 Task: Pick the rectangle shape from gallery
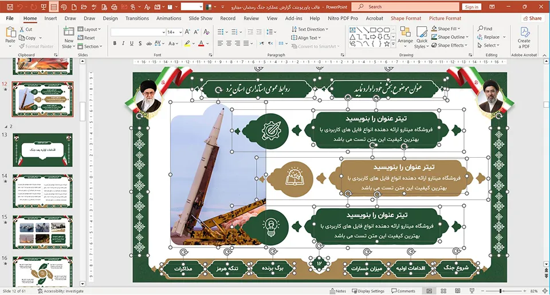pyautogui.click(x=373, y=30)
